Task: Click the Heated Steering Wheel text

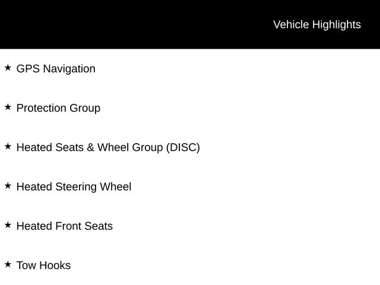Action: click(x=74, y=187)
